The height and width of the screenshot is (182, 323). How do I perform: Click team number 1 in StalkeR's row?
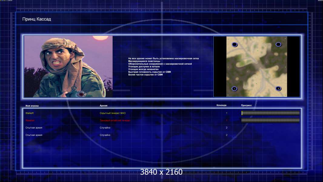[x=227, y=113]
